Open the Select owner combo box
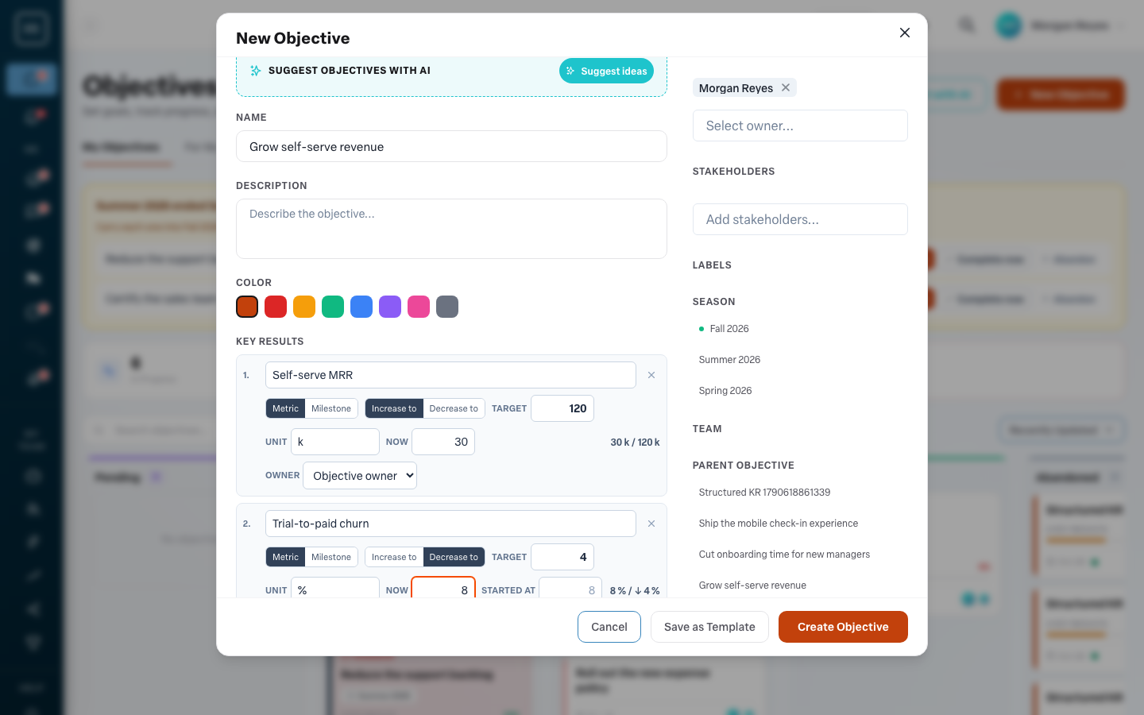 coord(800,126)
